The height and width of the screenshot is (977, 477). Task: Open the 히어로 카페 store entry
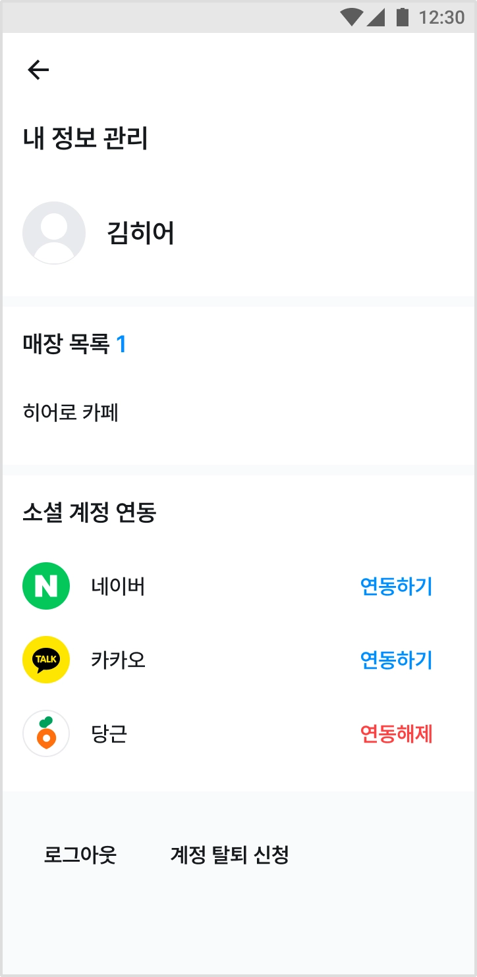[70, 413]
